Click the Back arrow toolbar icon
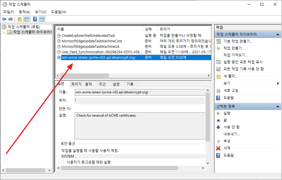This screenshot has height=180, width=282. (x=4, y=19)
